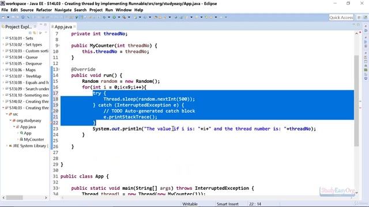Select the S13L07 - TreeMap project
This screenshot has height=207, width=369.
coord(25,76)
